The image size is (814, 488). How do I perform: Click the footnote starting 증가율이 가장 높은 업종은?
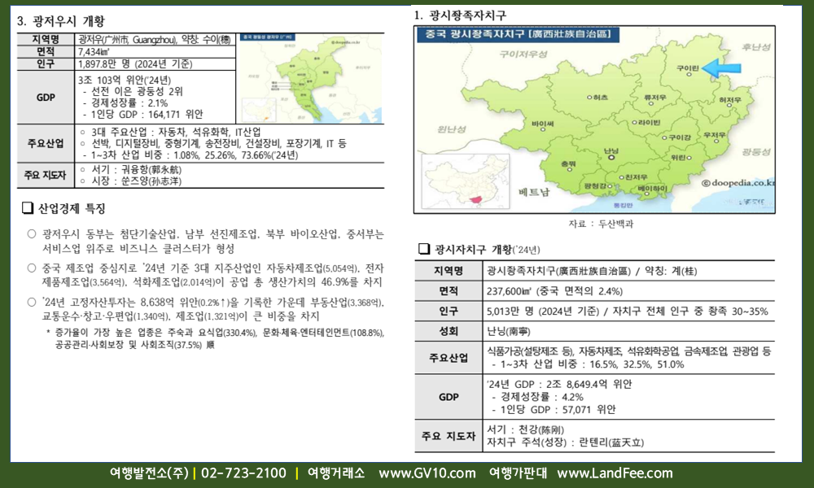215,338
